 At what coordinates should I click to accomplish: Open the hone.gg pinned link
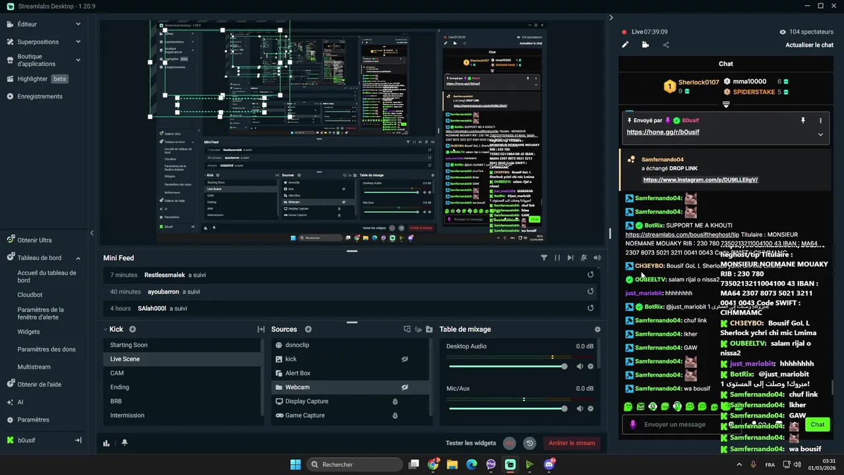(x=663, y=132)
